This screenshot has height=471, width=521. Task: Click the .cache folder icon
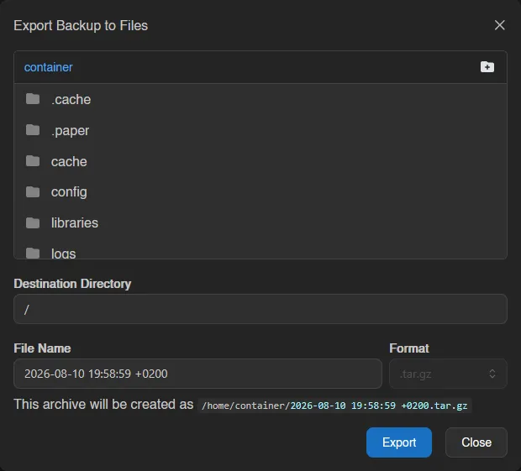pos(33,99)
